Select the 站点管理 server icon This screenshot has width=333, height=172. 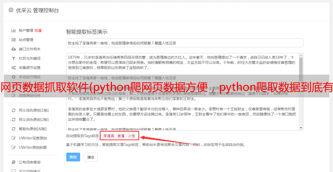coord(14,40)
